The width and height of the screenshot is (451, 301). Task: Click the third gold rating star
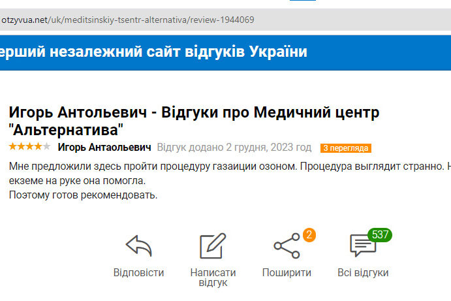coord(29,147)
